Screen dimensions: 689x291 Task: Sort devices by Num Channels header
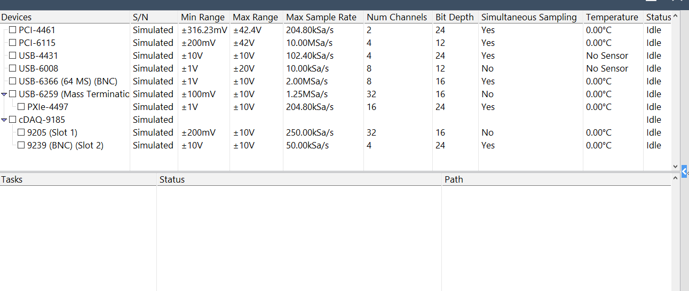397,17
